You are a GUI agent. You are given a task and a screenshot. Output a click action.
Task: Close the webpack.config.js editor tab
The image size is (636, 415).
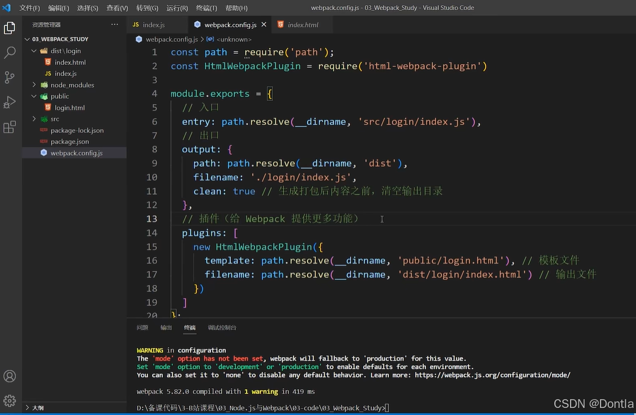click(x=264, y=25)
